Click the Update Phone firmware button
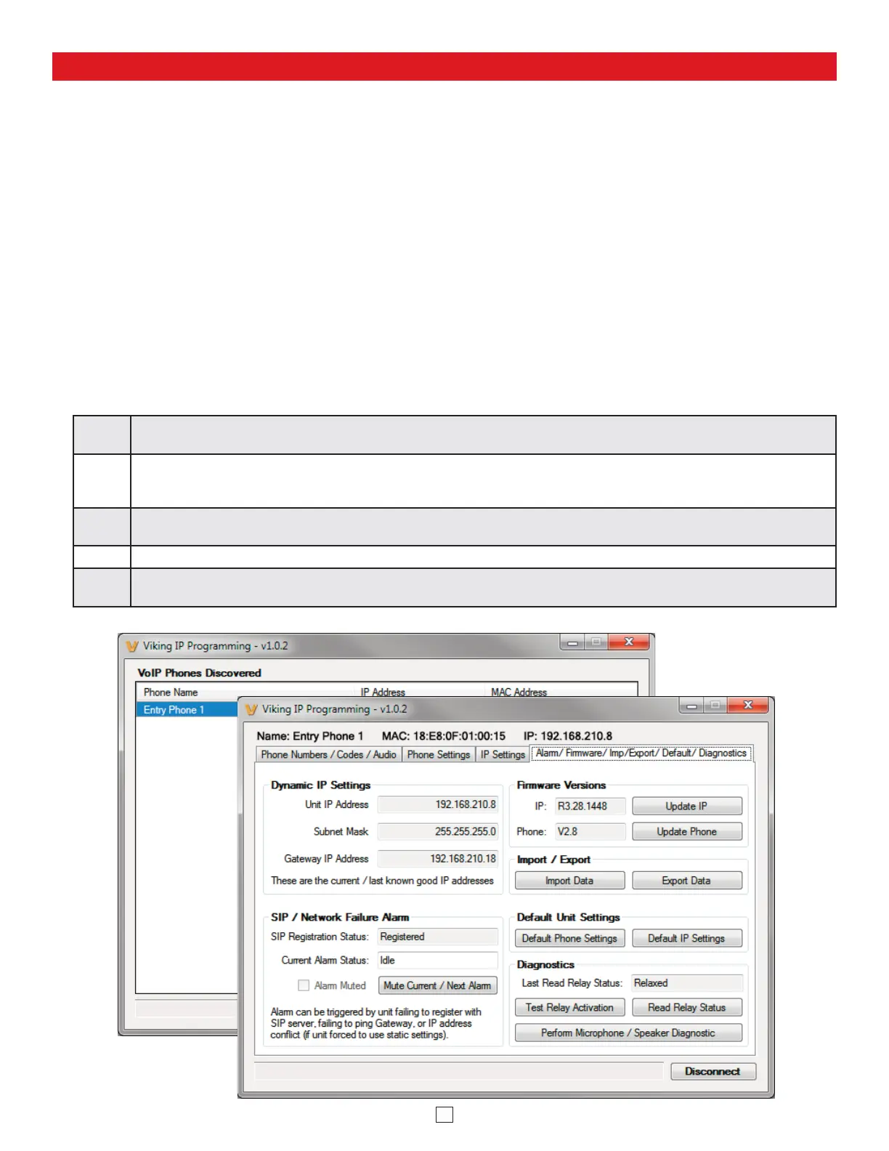The image size is (889, 1151). point(686,831)
